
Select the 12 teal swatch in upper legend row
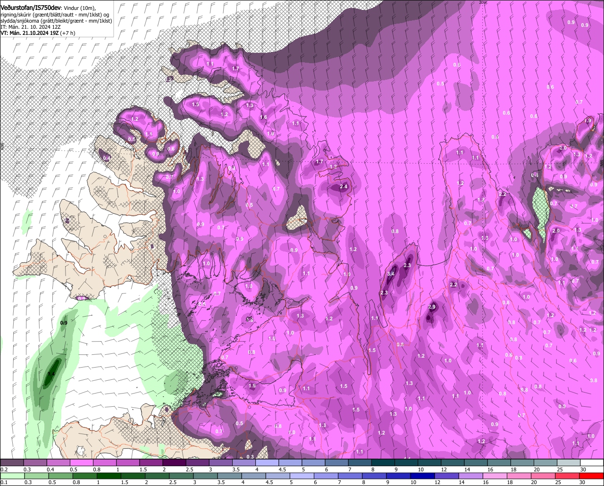click(453, 463)
